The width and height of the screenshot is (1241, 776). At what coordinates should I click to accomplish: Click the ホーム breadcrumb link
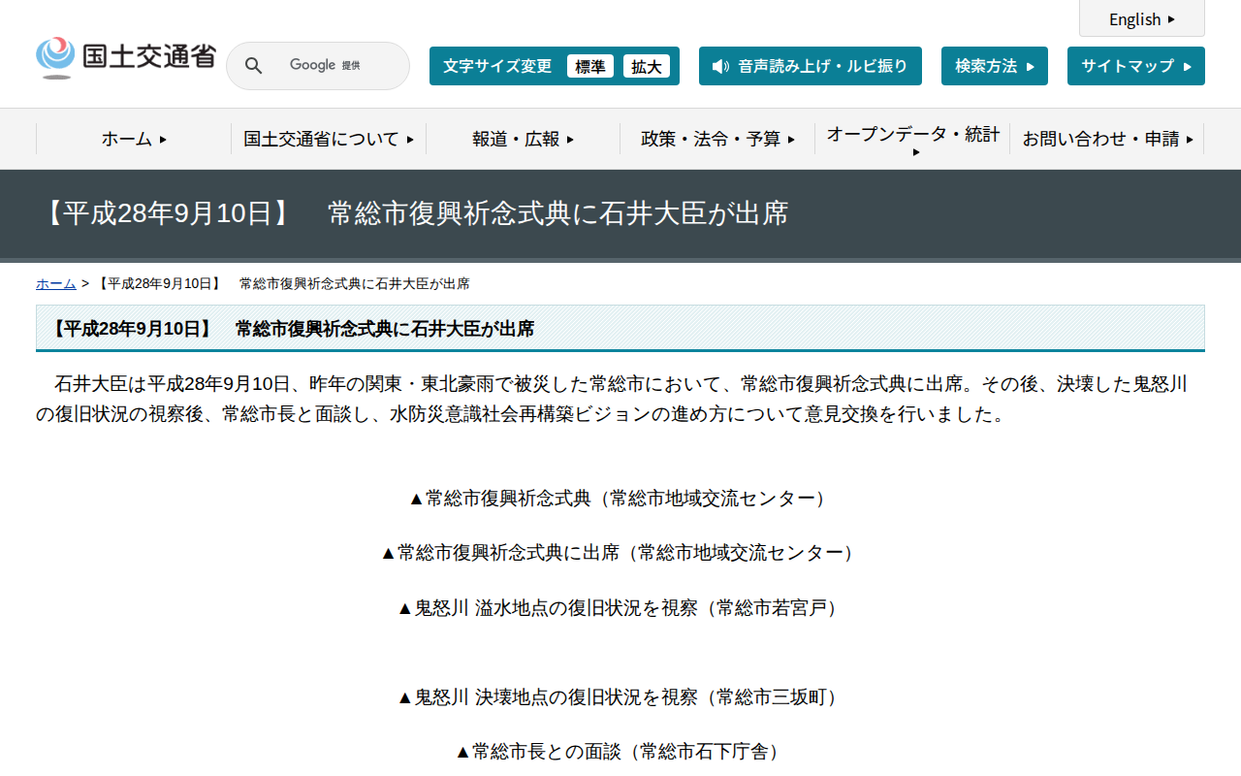click(x=55, y=283)
